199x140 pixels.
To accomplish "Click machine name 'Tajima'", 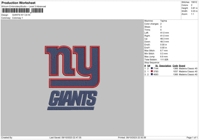I will (164, 21).
